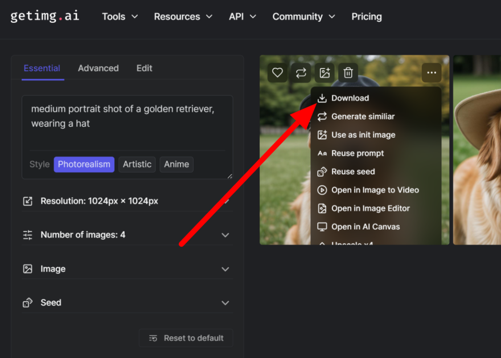Click the Resolution resize icon
The width and height of the screenshot is (501, 358).
coord(28,201)
